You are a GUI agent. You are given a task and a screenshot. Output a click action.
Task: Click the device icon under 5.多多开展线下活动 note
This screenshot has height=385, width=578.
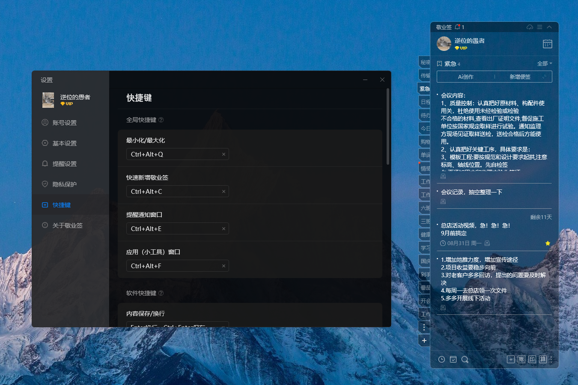pos(443,307)
